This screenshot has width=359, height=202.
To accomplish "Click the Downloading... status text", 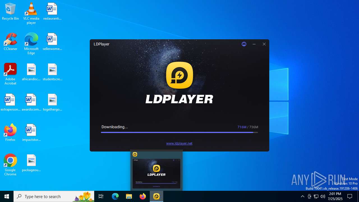I will [x=114, y=127].
